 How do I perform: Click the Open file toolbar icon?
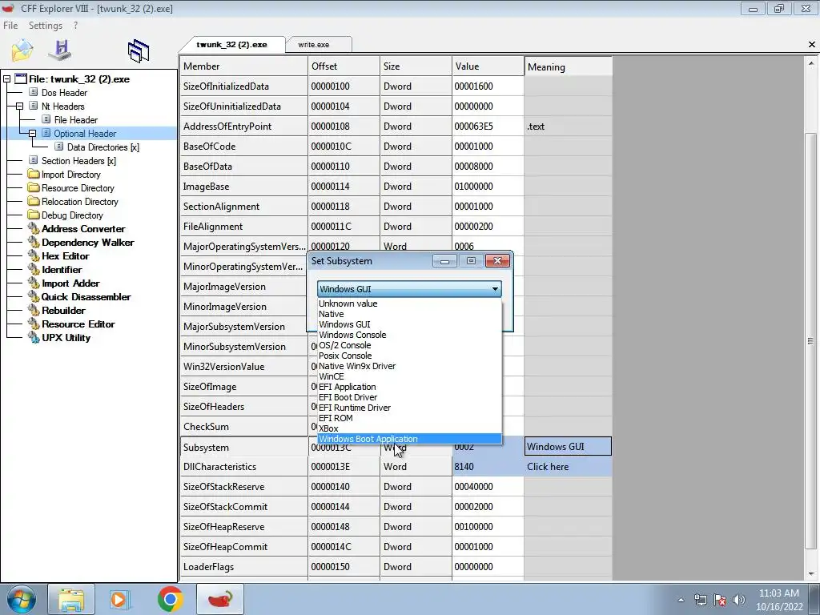[22, 50]
